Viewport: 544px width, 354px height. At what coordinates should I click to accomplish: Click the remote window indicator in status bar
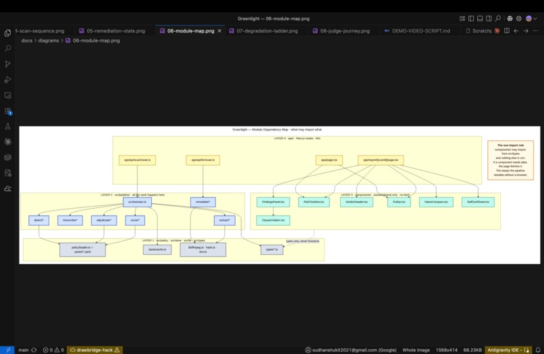[x=7, y=350]
